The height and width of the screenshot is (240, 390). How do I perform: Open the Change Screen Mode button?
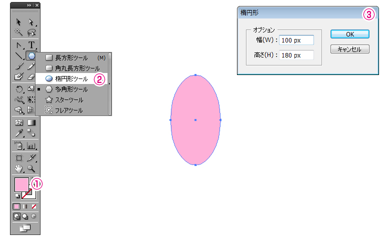(25, 228)
